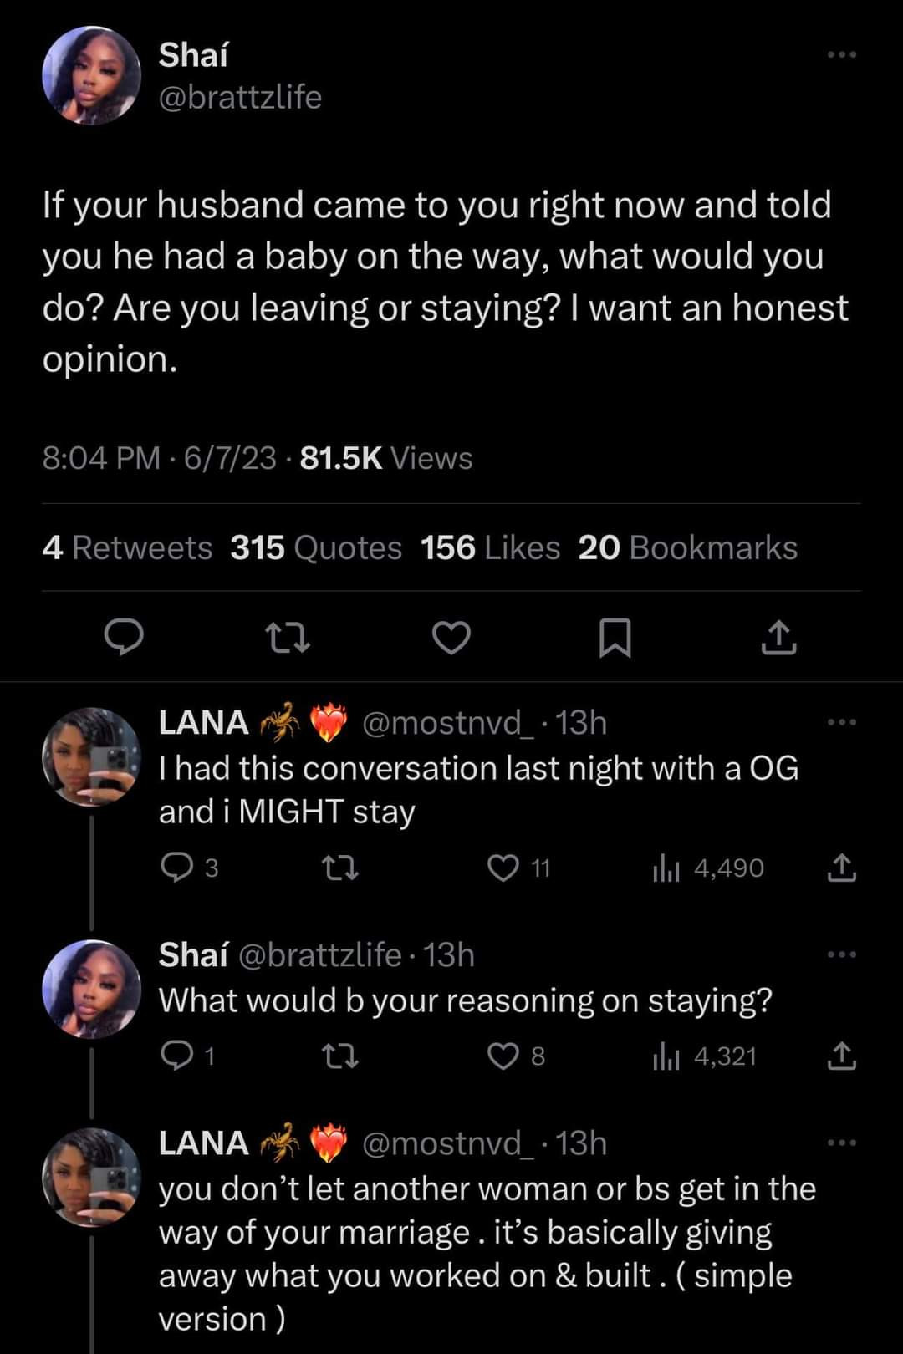Share LANA's first reply

pos(841,868)
